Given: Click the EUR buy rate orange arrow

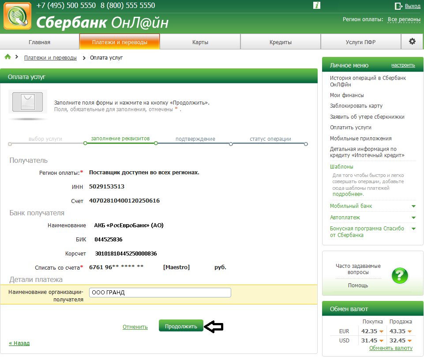Looking at the screenshot, I should coord(381,331).
